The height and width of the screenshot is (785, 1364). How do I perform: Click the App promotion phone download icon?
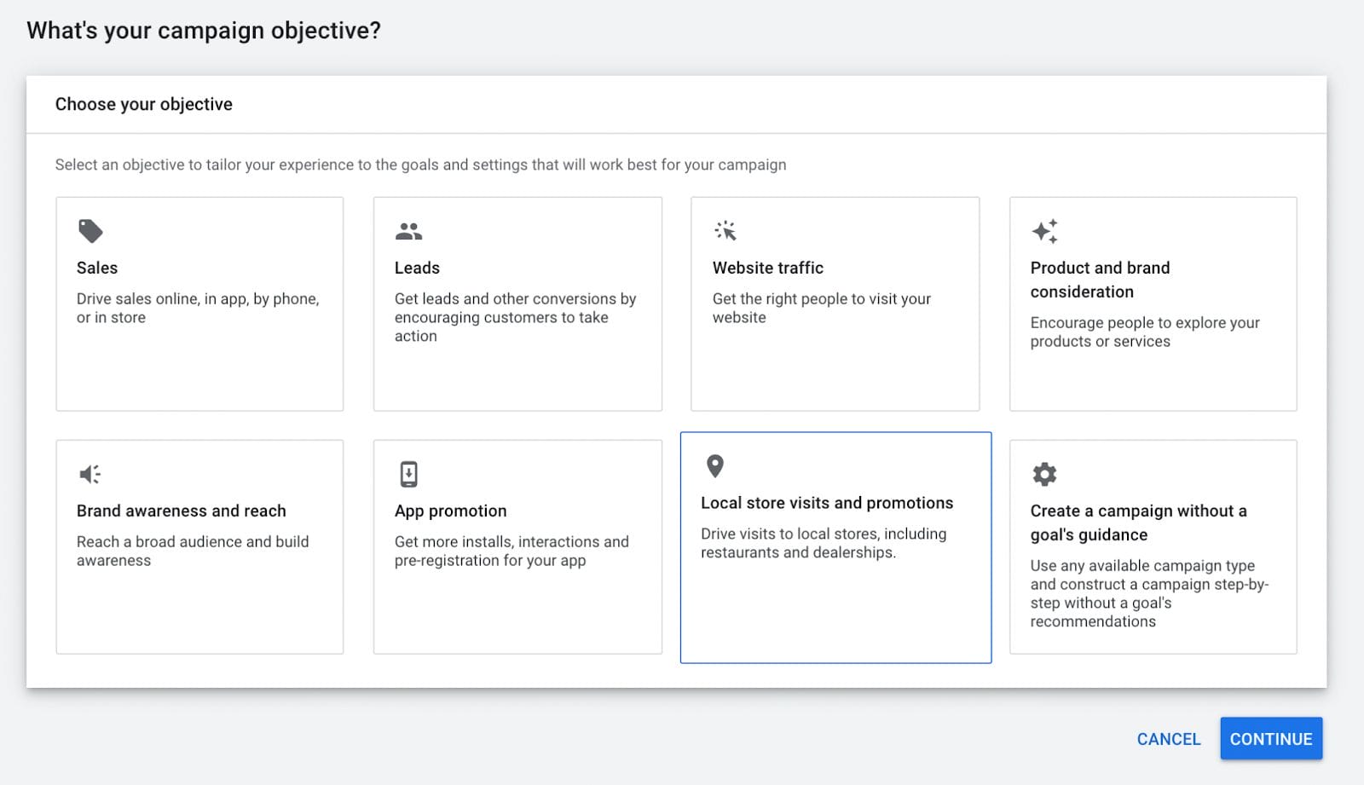(409, 474)
